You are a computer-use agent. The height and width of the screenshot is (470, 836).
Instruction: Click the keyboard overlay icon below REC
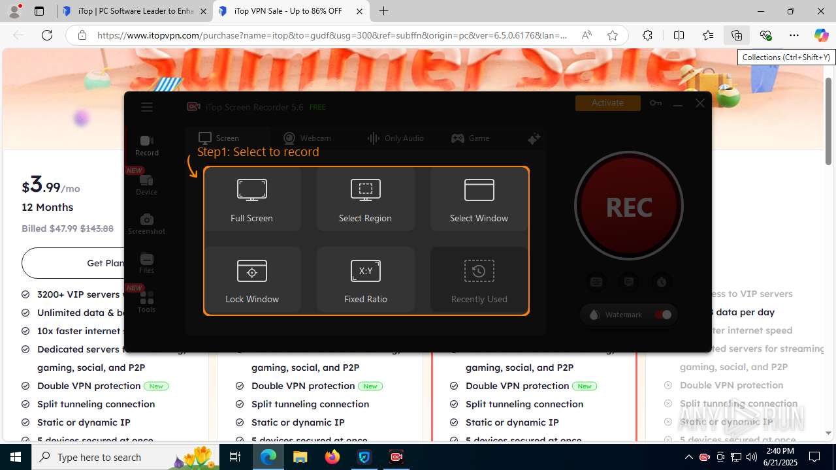coord(596,282)
